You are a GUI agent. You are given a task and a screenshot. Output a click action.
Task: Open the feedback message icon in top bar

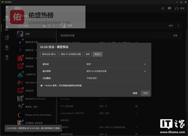(169, 8)
